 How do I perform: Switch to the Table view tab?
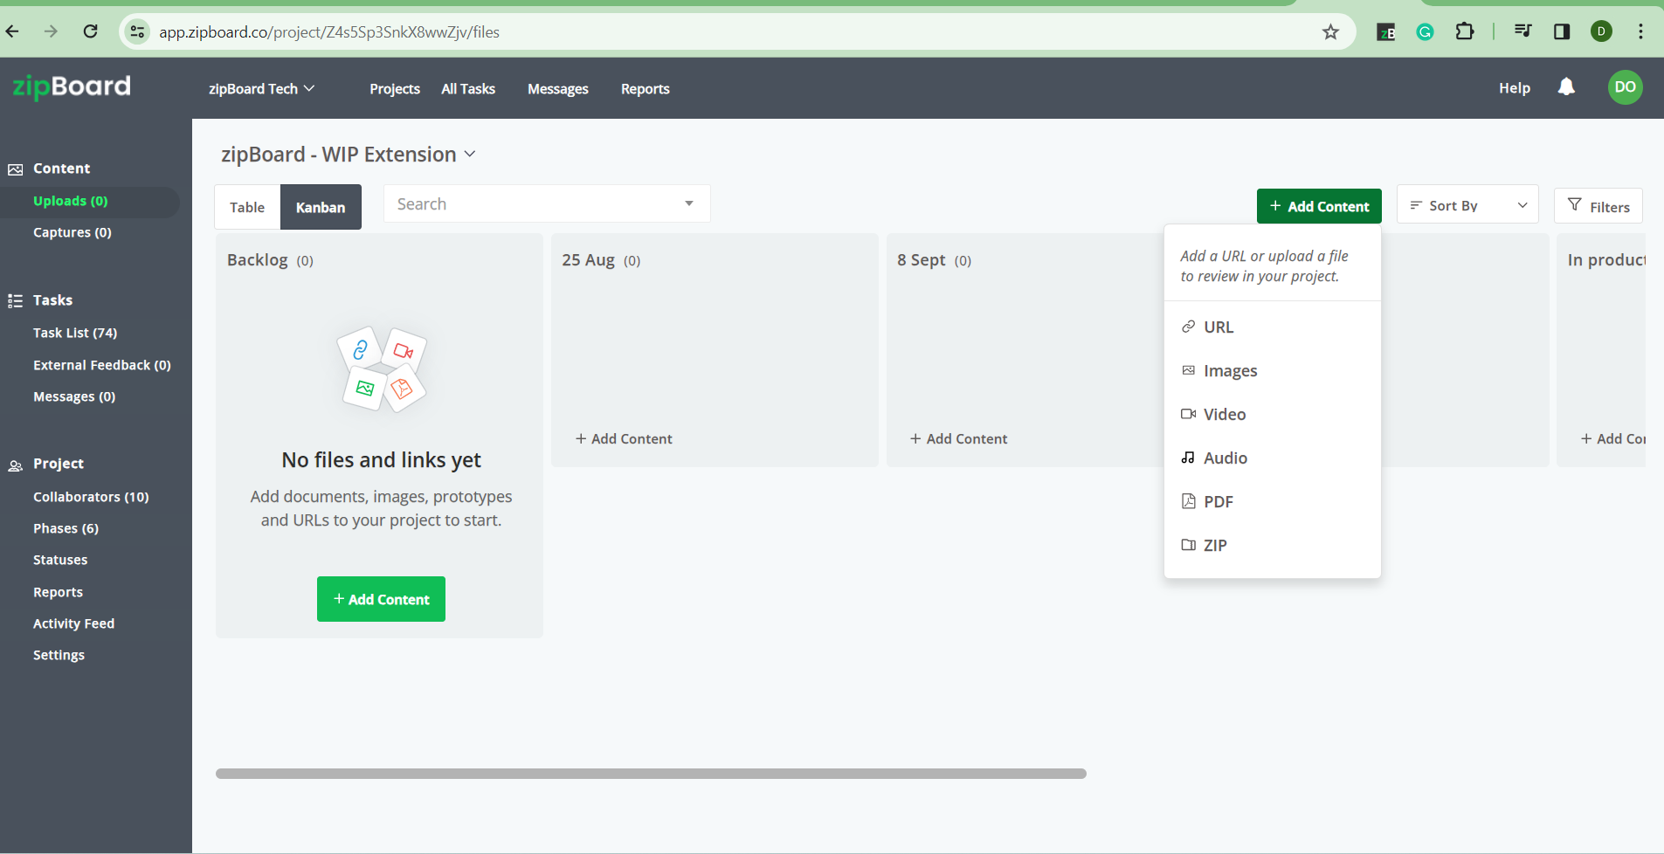[247, 207]
